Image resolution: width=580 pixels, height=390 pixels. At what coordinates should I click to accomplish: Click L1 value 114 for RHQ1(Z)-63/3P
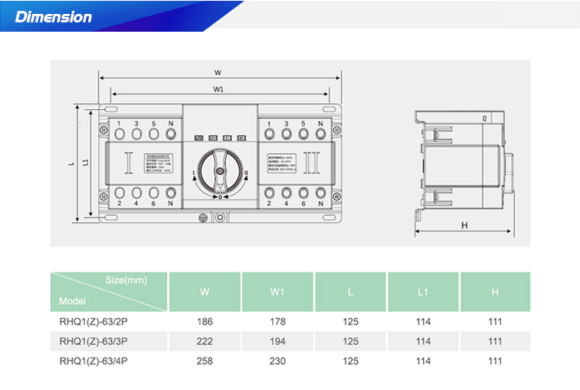[423, 341]
